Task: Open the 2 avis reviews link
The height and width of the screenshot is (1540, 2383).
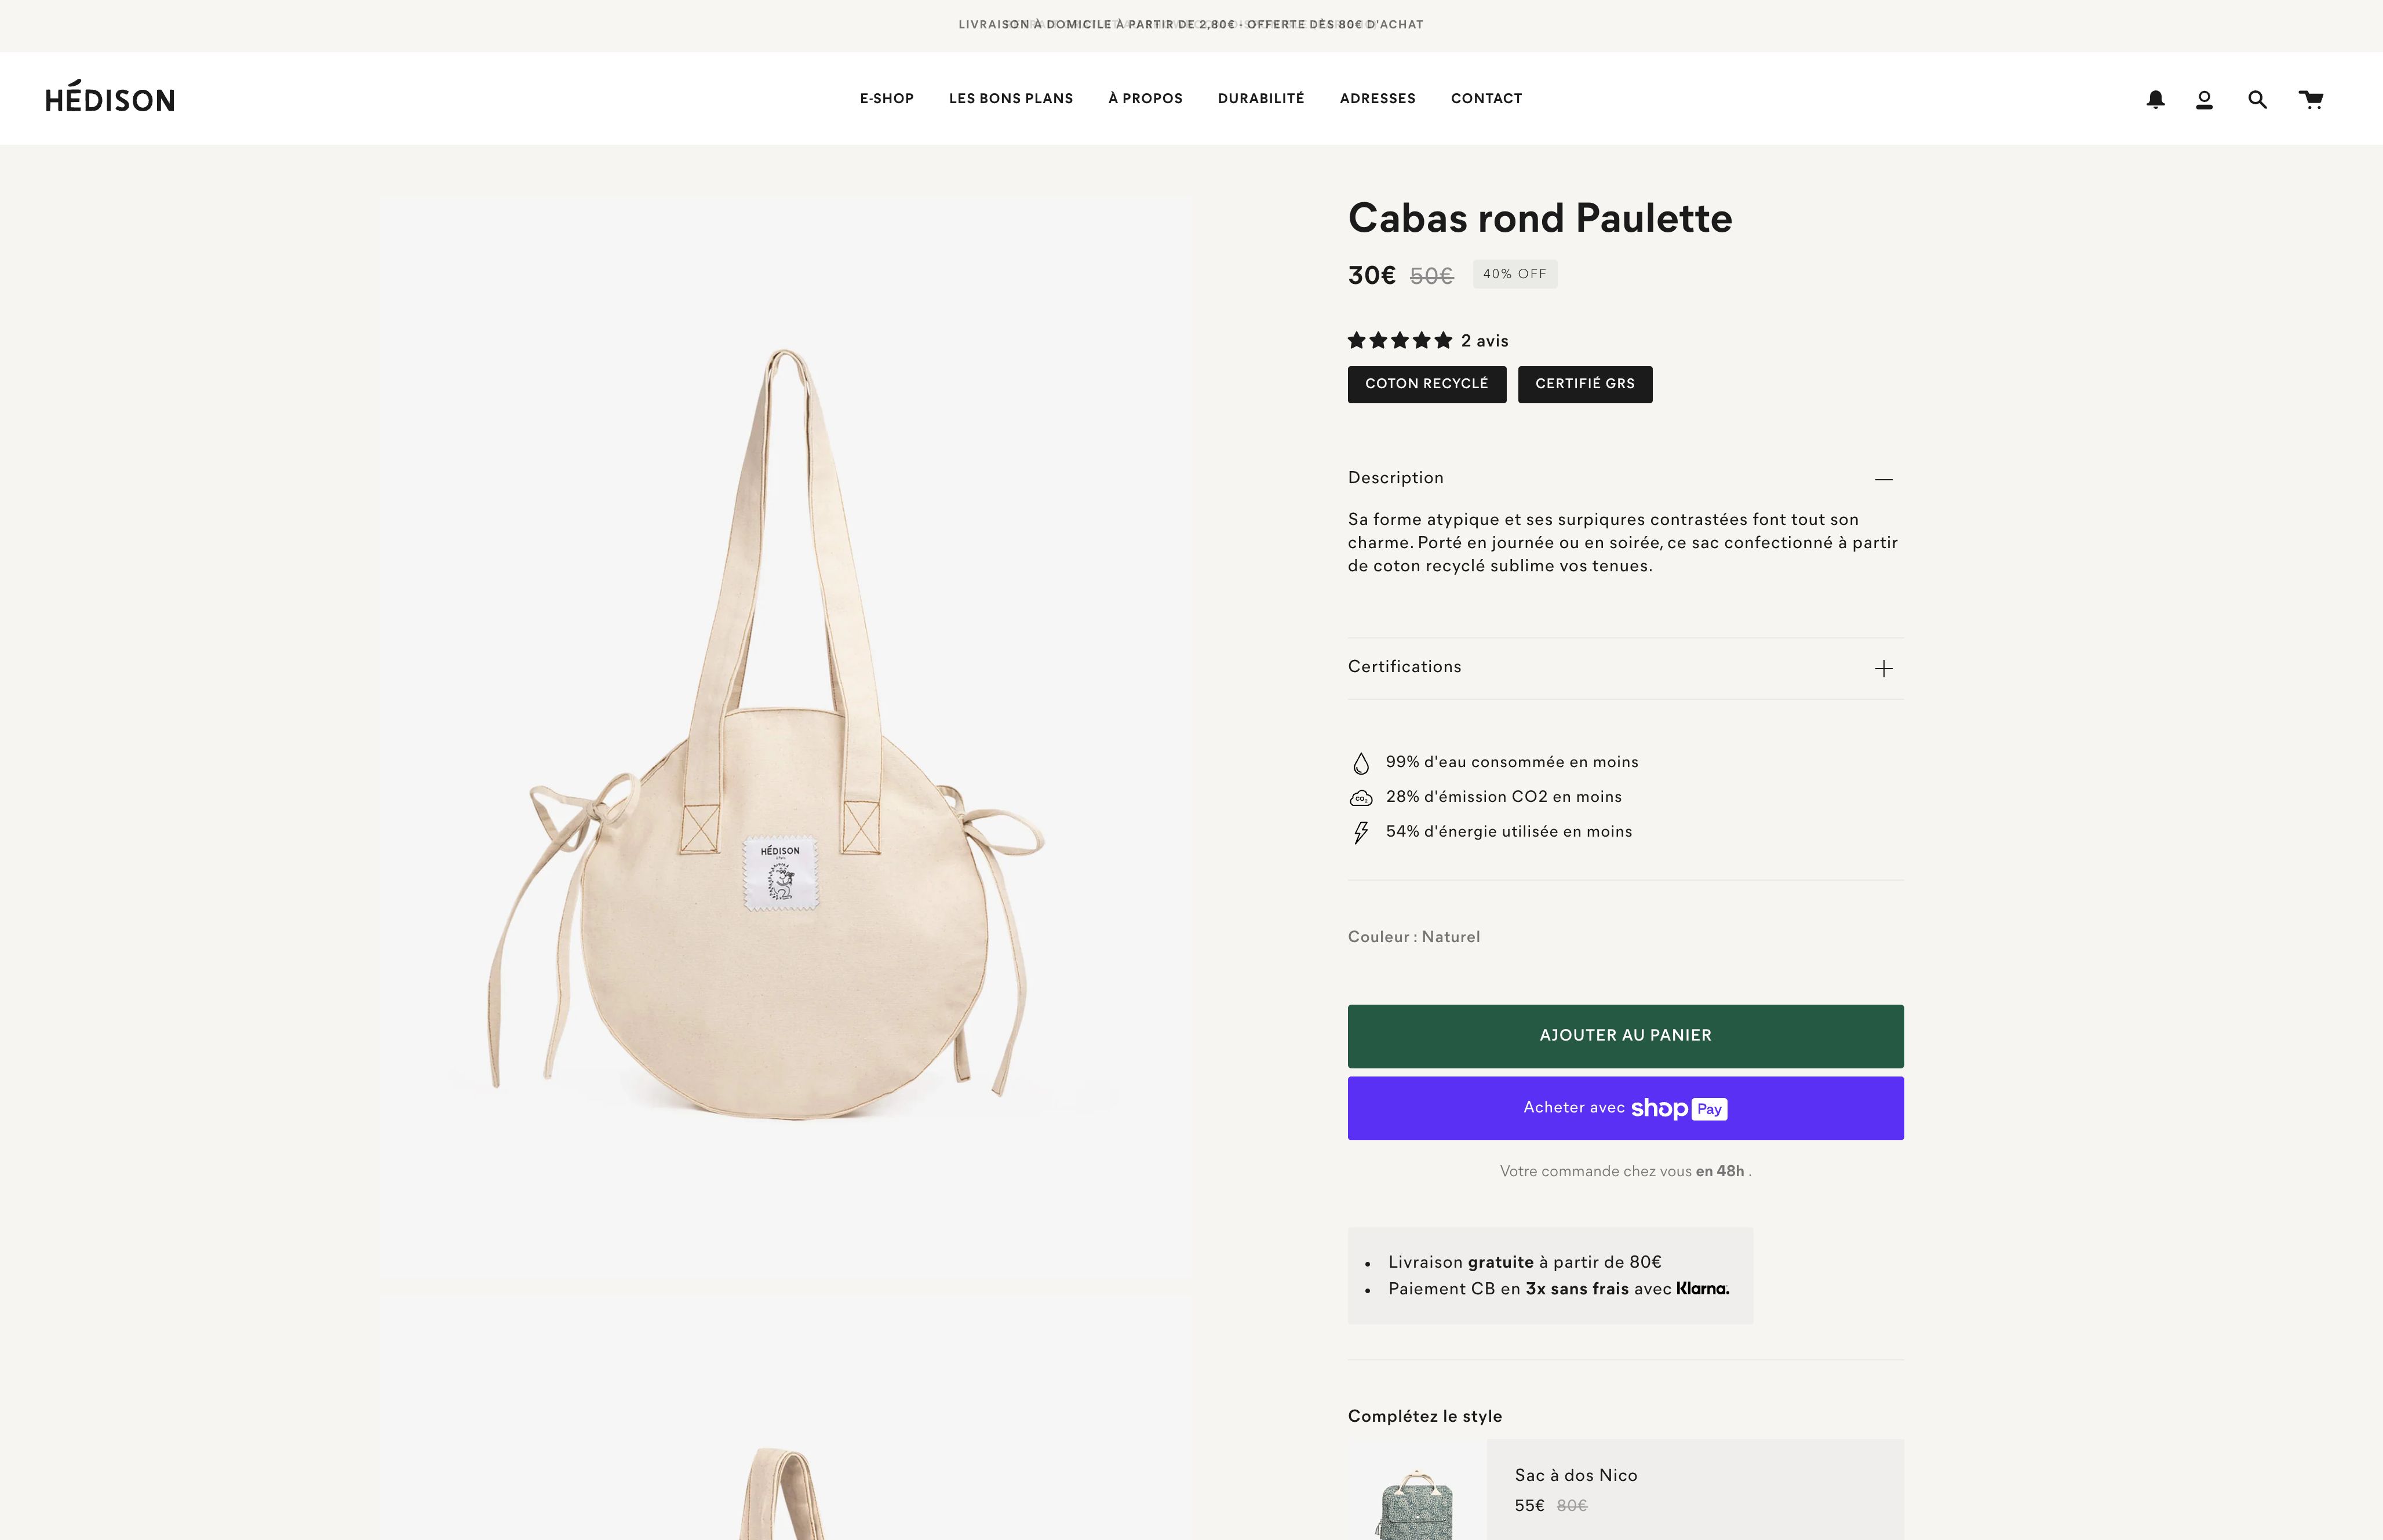Action: coord(1484,341)
